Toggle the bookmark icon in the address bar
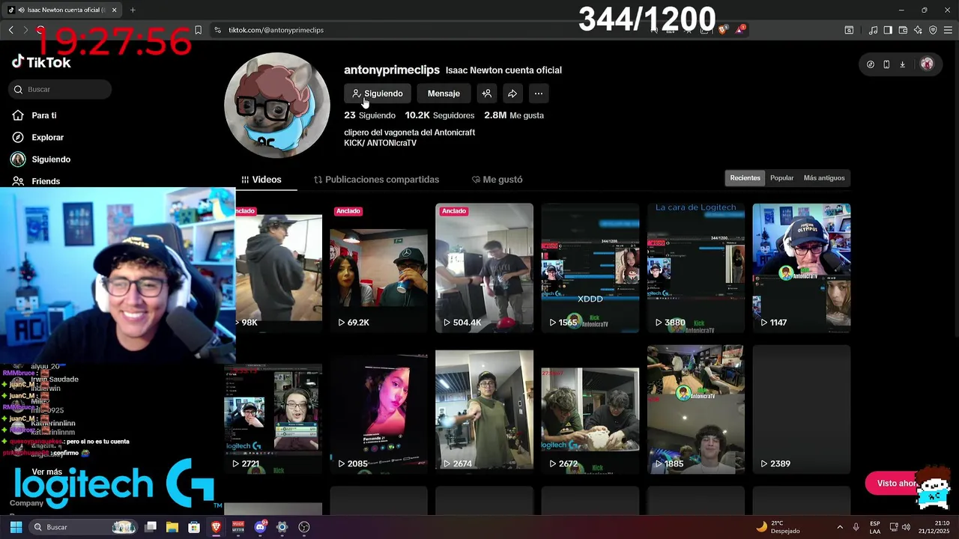Image resolution: width=959 pixels, height=539 pixels. point(198,30)
